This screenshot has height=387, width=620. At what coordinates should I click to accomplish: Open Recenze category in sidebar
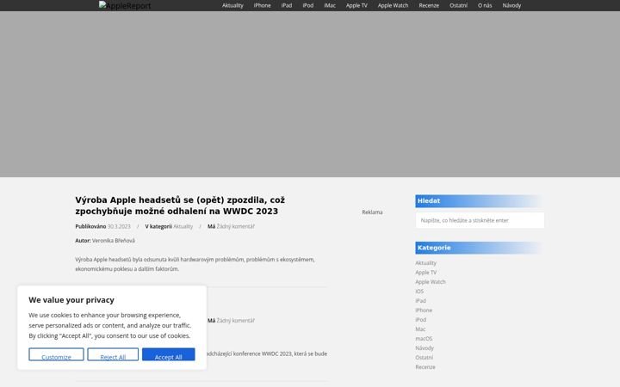coord(425,367)
